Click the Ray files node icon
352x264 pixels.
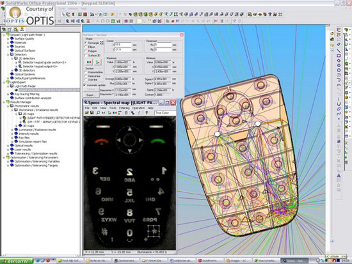[x=16, y=137]
